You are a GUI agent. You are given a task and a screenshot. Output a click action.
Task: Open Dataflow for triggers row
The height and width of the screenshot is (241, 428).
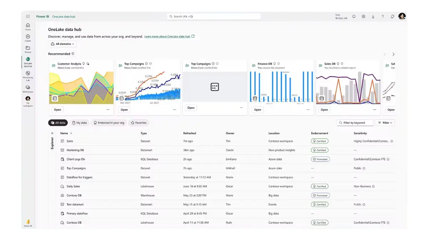[x=227, y=177]
